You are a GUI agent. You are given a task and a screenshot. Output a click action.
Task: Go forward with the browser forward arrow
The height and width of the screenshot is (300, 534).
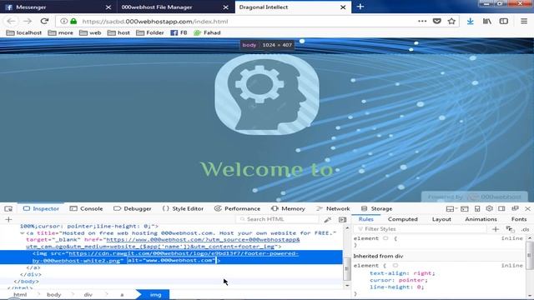click(28, 21)
